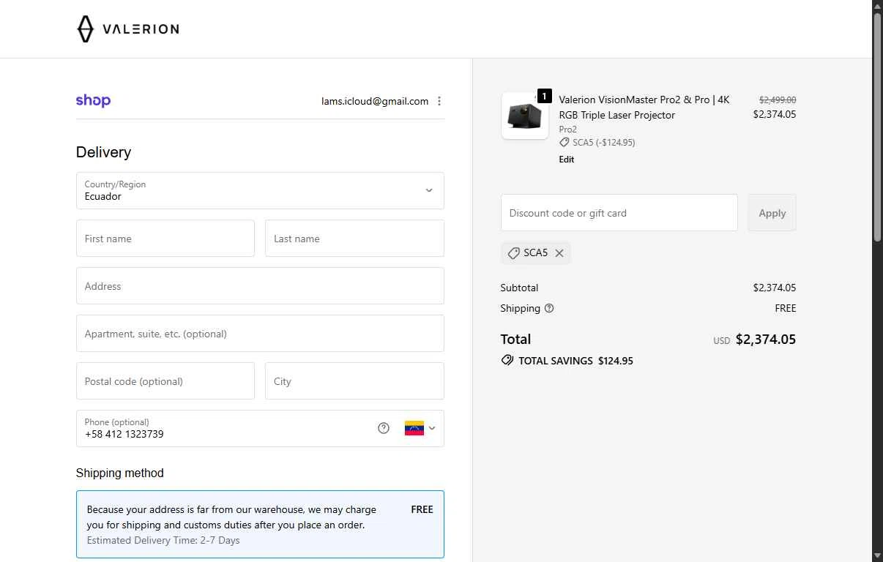Click the TOTAL SAVINGS $124.95 text

coord(575,361)
